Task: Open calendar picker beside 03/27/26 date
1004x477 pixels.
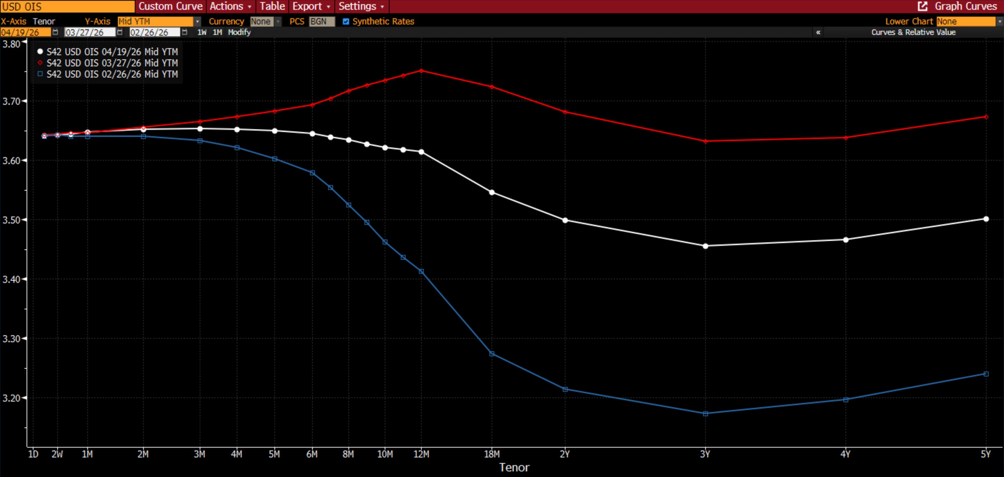Action: (x=120, y=32)
